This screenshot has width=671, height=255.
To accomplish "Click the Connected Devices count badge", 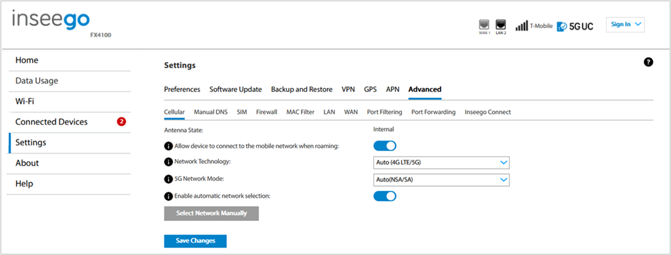I will click(121, 122).
